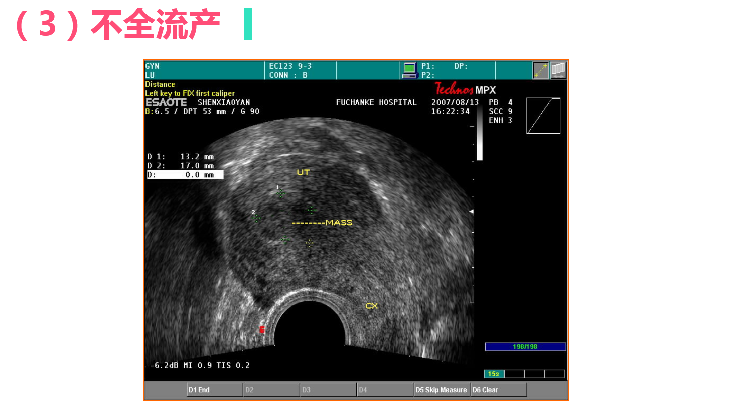The width and height of the screenshot is (732, 406).
Task: Click the D 1: 13.2 mm measurement
Action: point(181,157)
